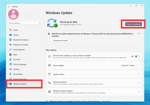Image resolution: width=150 pixels, height=105 pixels.
Task: Click the Network wifi icon
Action: click(x=10, y=45)
